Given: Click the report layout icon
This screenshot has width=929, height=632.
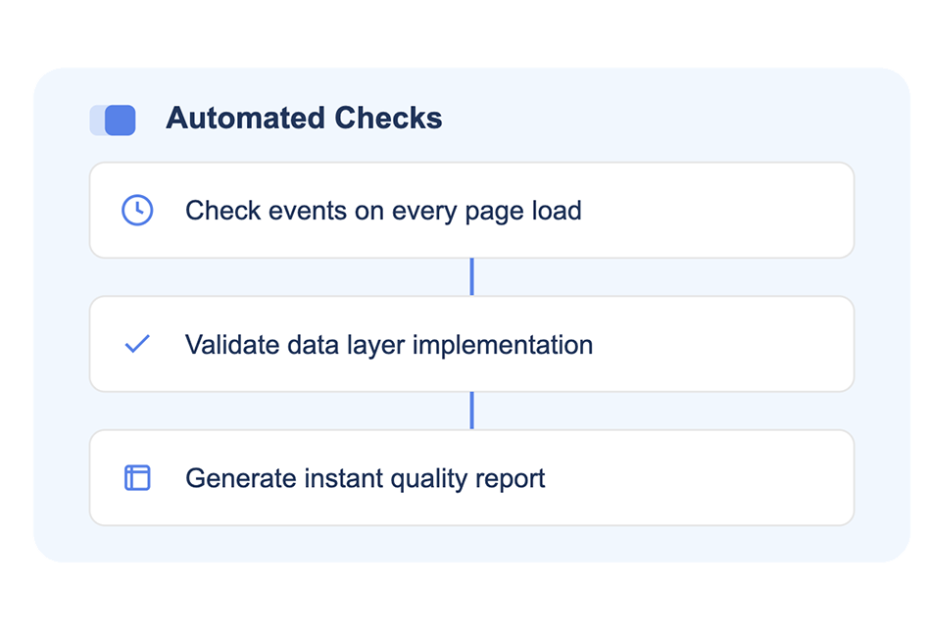Looking at the screenshot, I should [x=137, y=478].
